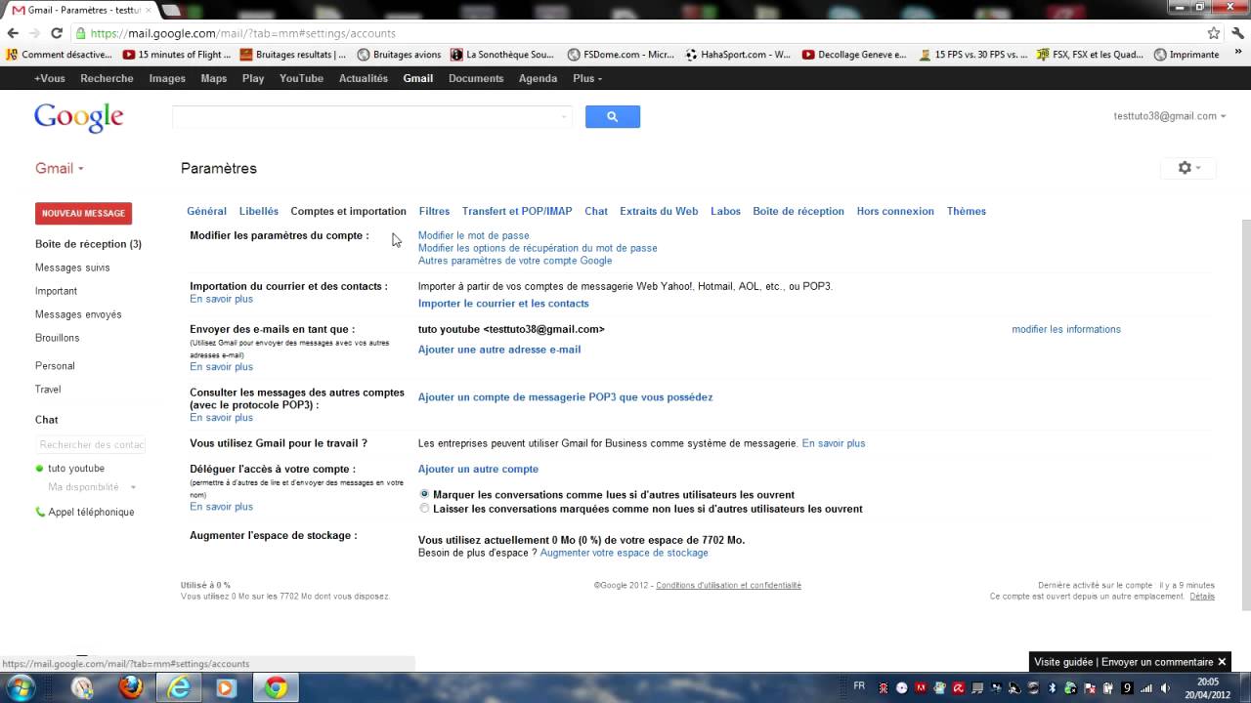Screen dimensions: 1251x703
Task: Click the 'Rechercher des contacts' chat field
Action: [91, 444]
